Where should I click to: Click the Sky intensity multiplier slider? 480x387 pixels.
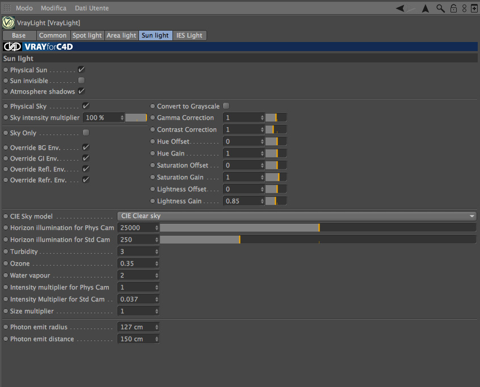[x=136, y=117]
